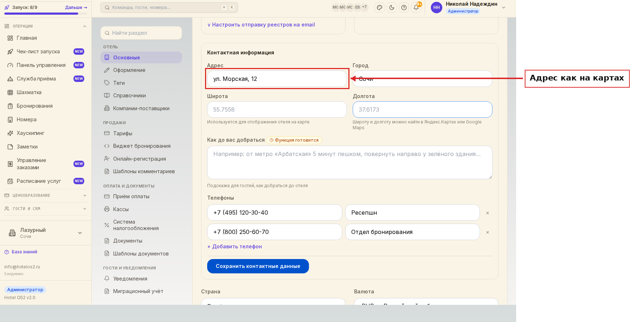Open the Тарифы section

(141, 133)
